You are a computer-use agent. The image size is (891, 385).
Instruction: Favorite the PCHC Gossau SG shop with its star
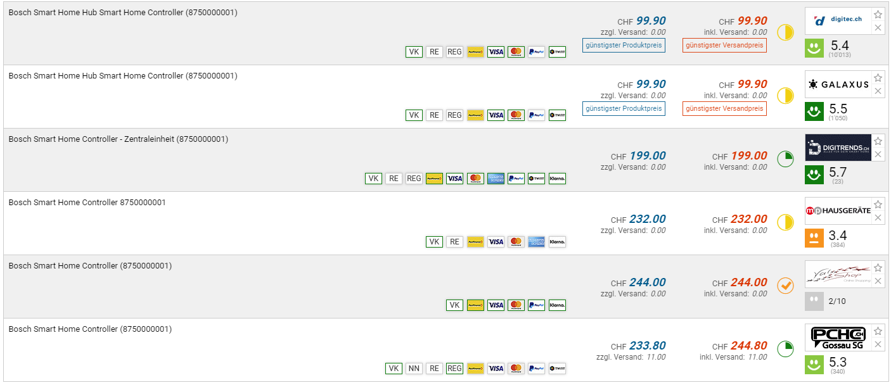[x=878, y=331]
